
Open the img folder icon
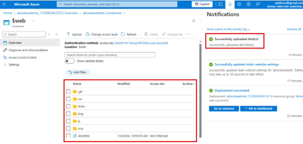(x=75, y=114)
